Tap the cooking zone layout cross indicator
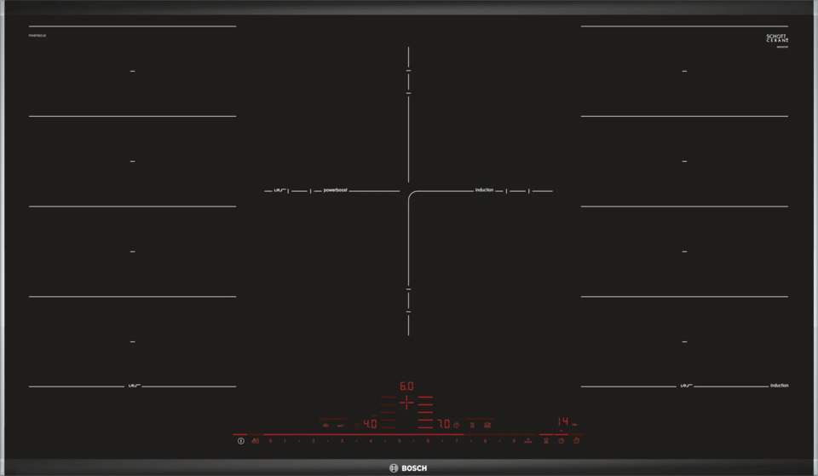The image size is (818, 476). (406, 403)
